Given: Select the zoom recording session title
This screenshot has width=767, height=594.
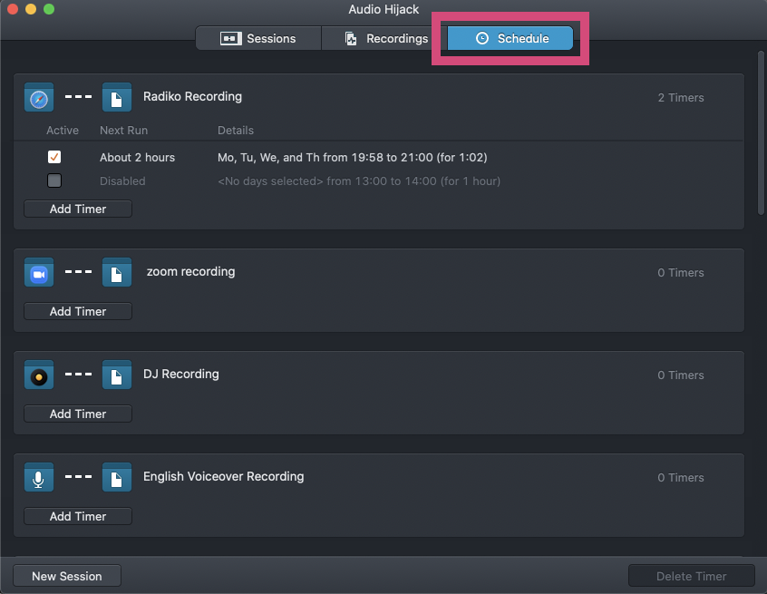Looking at the screenshot, I should 190,271.
